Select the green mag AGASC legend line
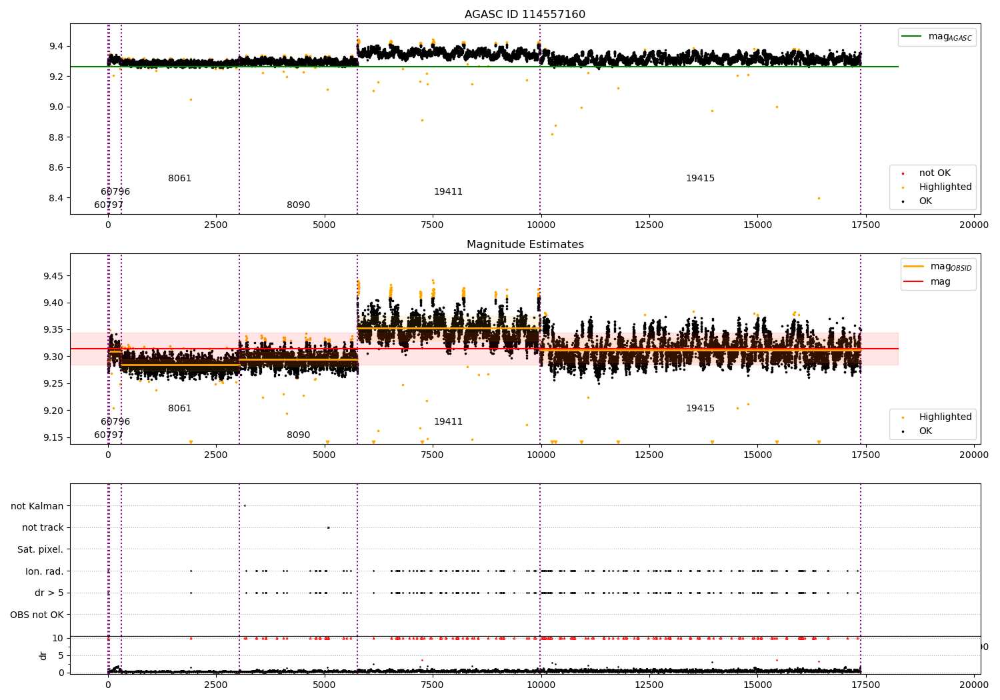The height and width of the screenshot is (700, 1000). click(x=911, y=37)
